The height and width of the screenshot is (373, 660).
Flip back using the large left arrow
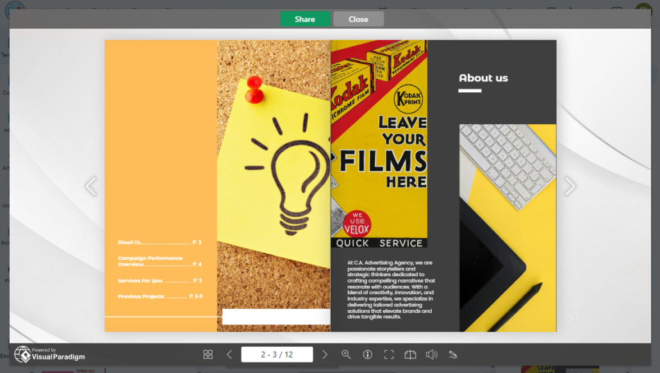[91, 186]
